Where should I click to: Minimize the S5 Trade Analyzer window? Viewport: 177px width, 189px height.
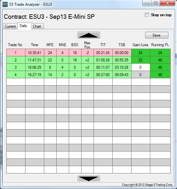pos(147,3)
